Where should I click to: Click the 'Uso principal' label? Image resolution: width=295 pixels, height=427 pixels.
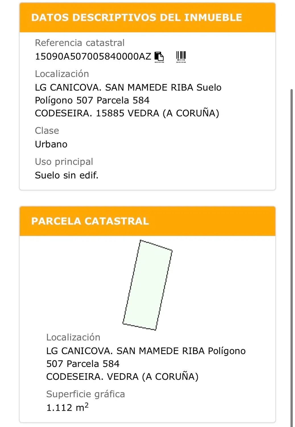pyautogui.click(x=64, y=162)
